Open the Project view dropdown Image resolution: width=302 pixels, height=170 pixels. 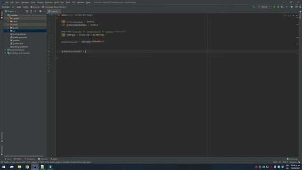(11, 11)
